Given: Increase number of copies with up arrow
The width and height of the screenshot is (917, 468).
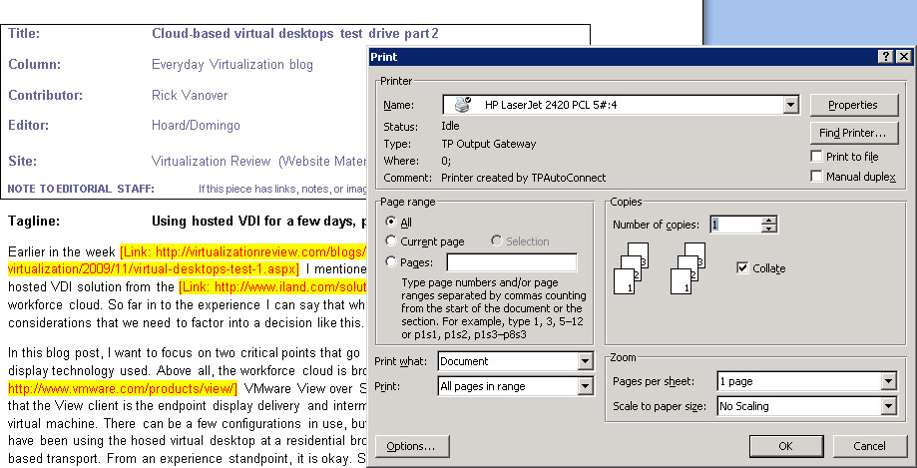Looking at the screenshot, I should pyautogui.click(x=770, y=221).
